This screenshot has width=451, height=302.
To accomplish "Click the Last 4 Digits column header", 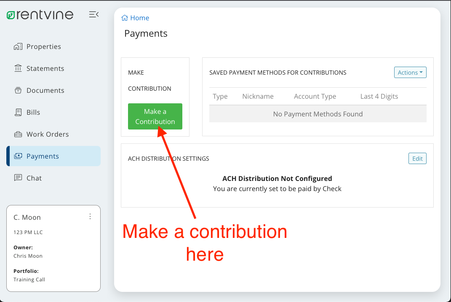I will point(379,96).
